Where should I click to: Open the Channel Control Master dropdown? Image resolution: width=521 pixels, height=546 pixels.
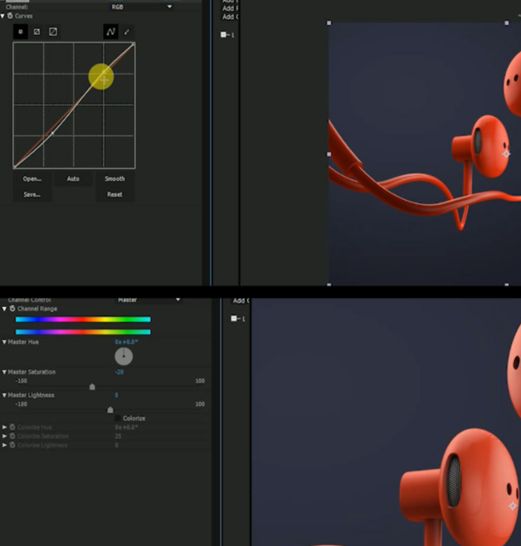coord(148,300)
